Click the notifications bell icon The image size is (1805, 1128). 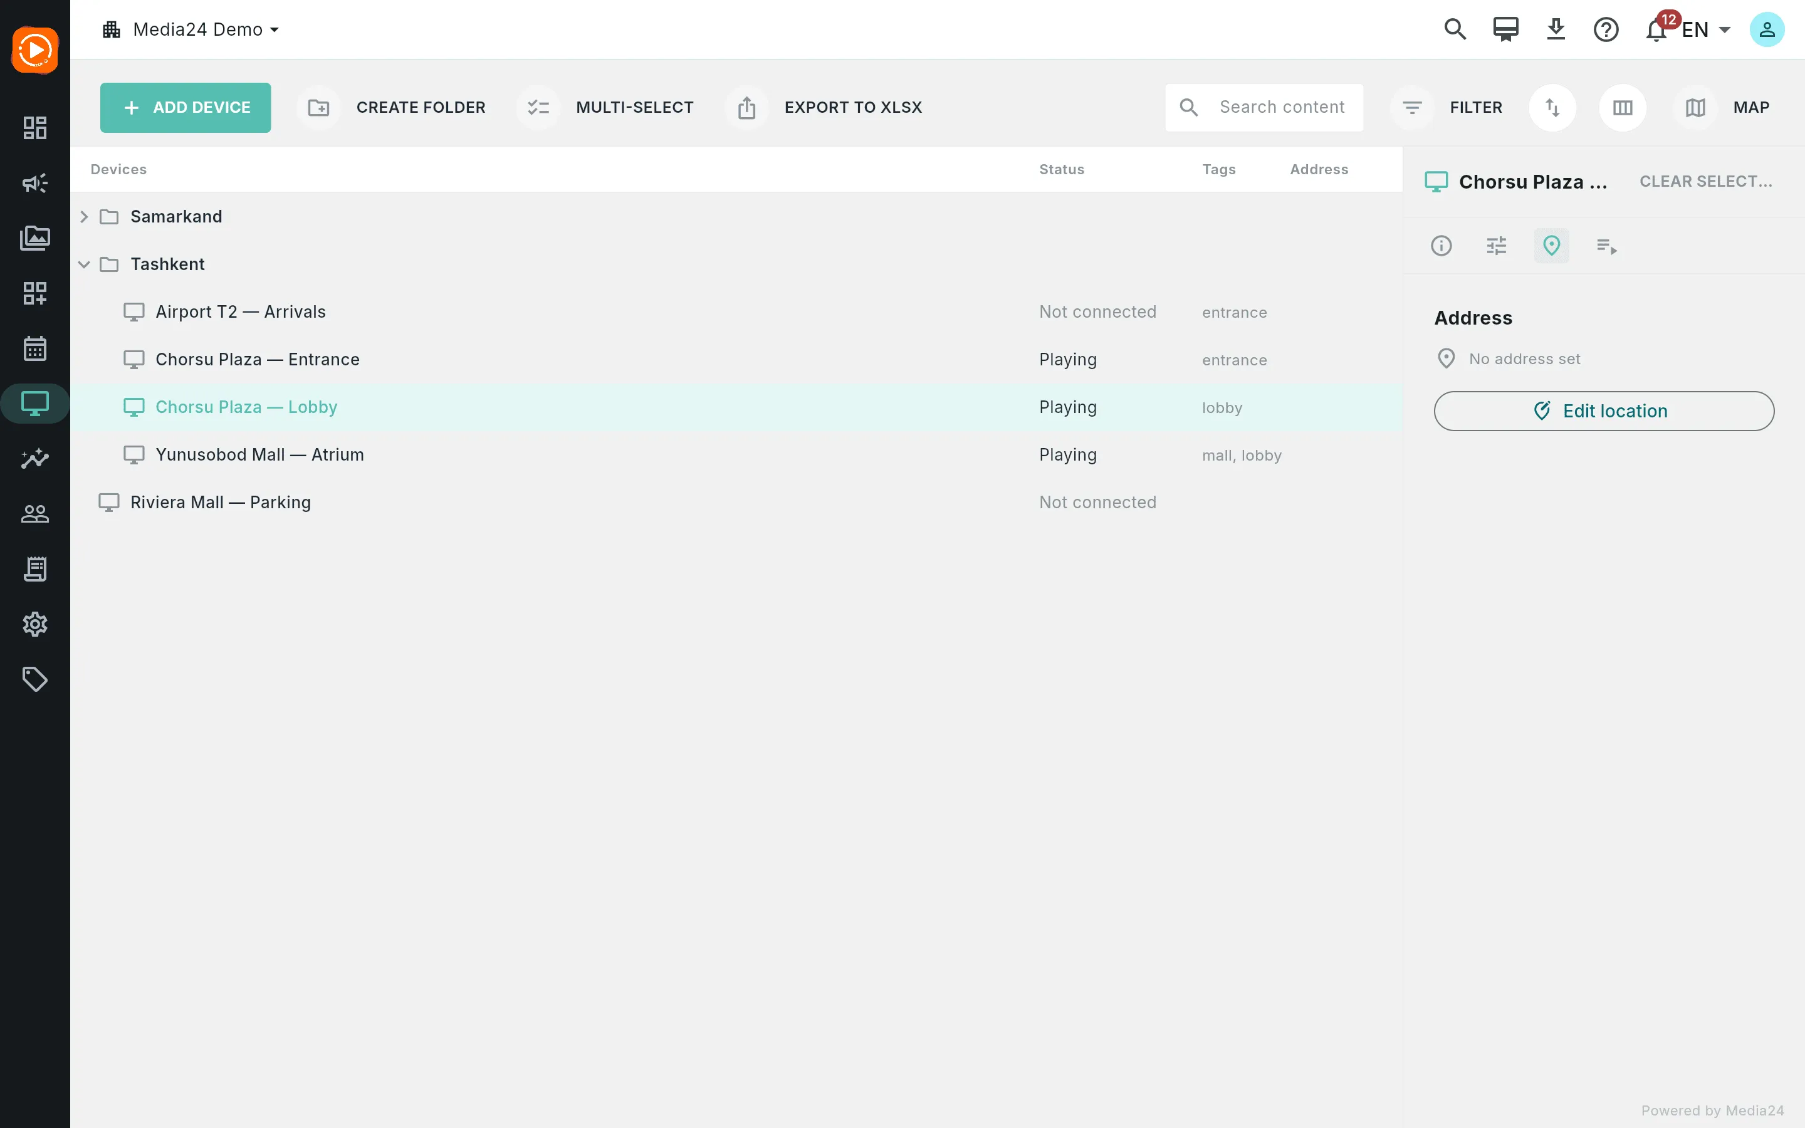[x=1656, y=30]
